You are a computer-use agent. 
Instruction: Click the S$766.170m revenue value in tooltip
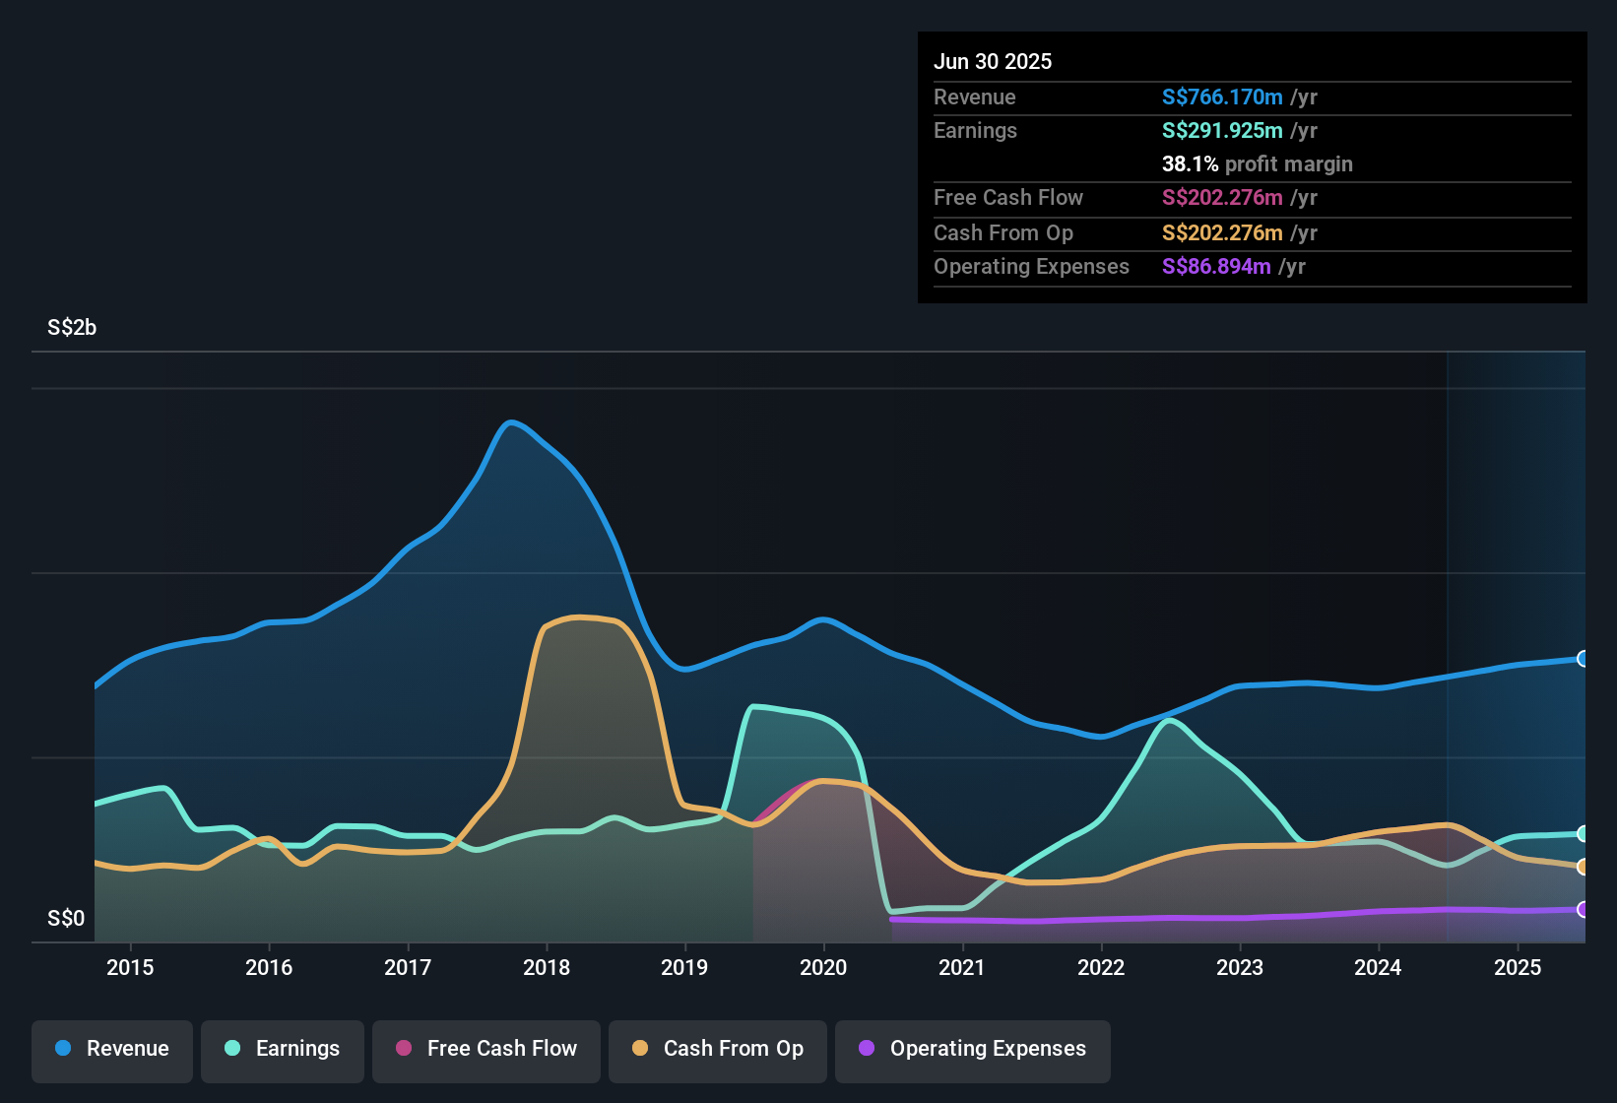tap(1222, 97)
